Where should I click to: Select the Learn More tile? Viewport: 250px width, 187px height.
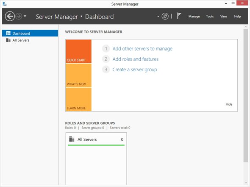79,99
